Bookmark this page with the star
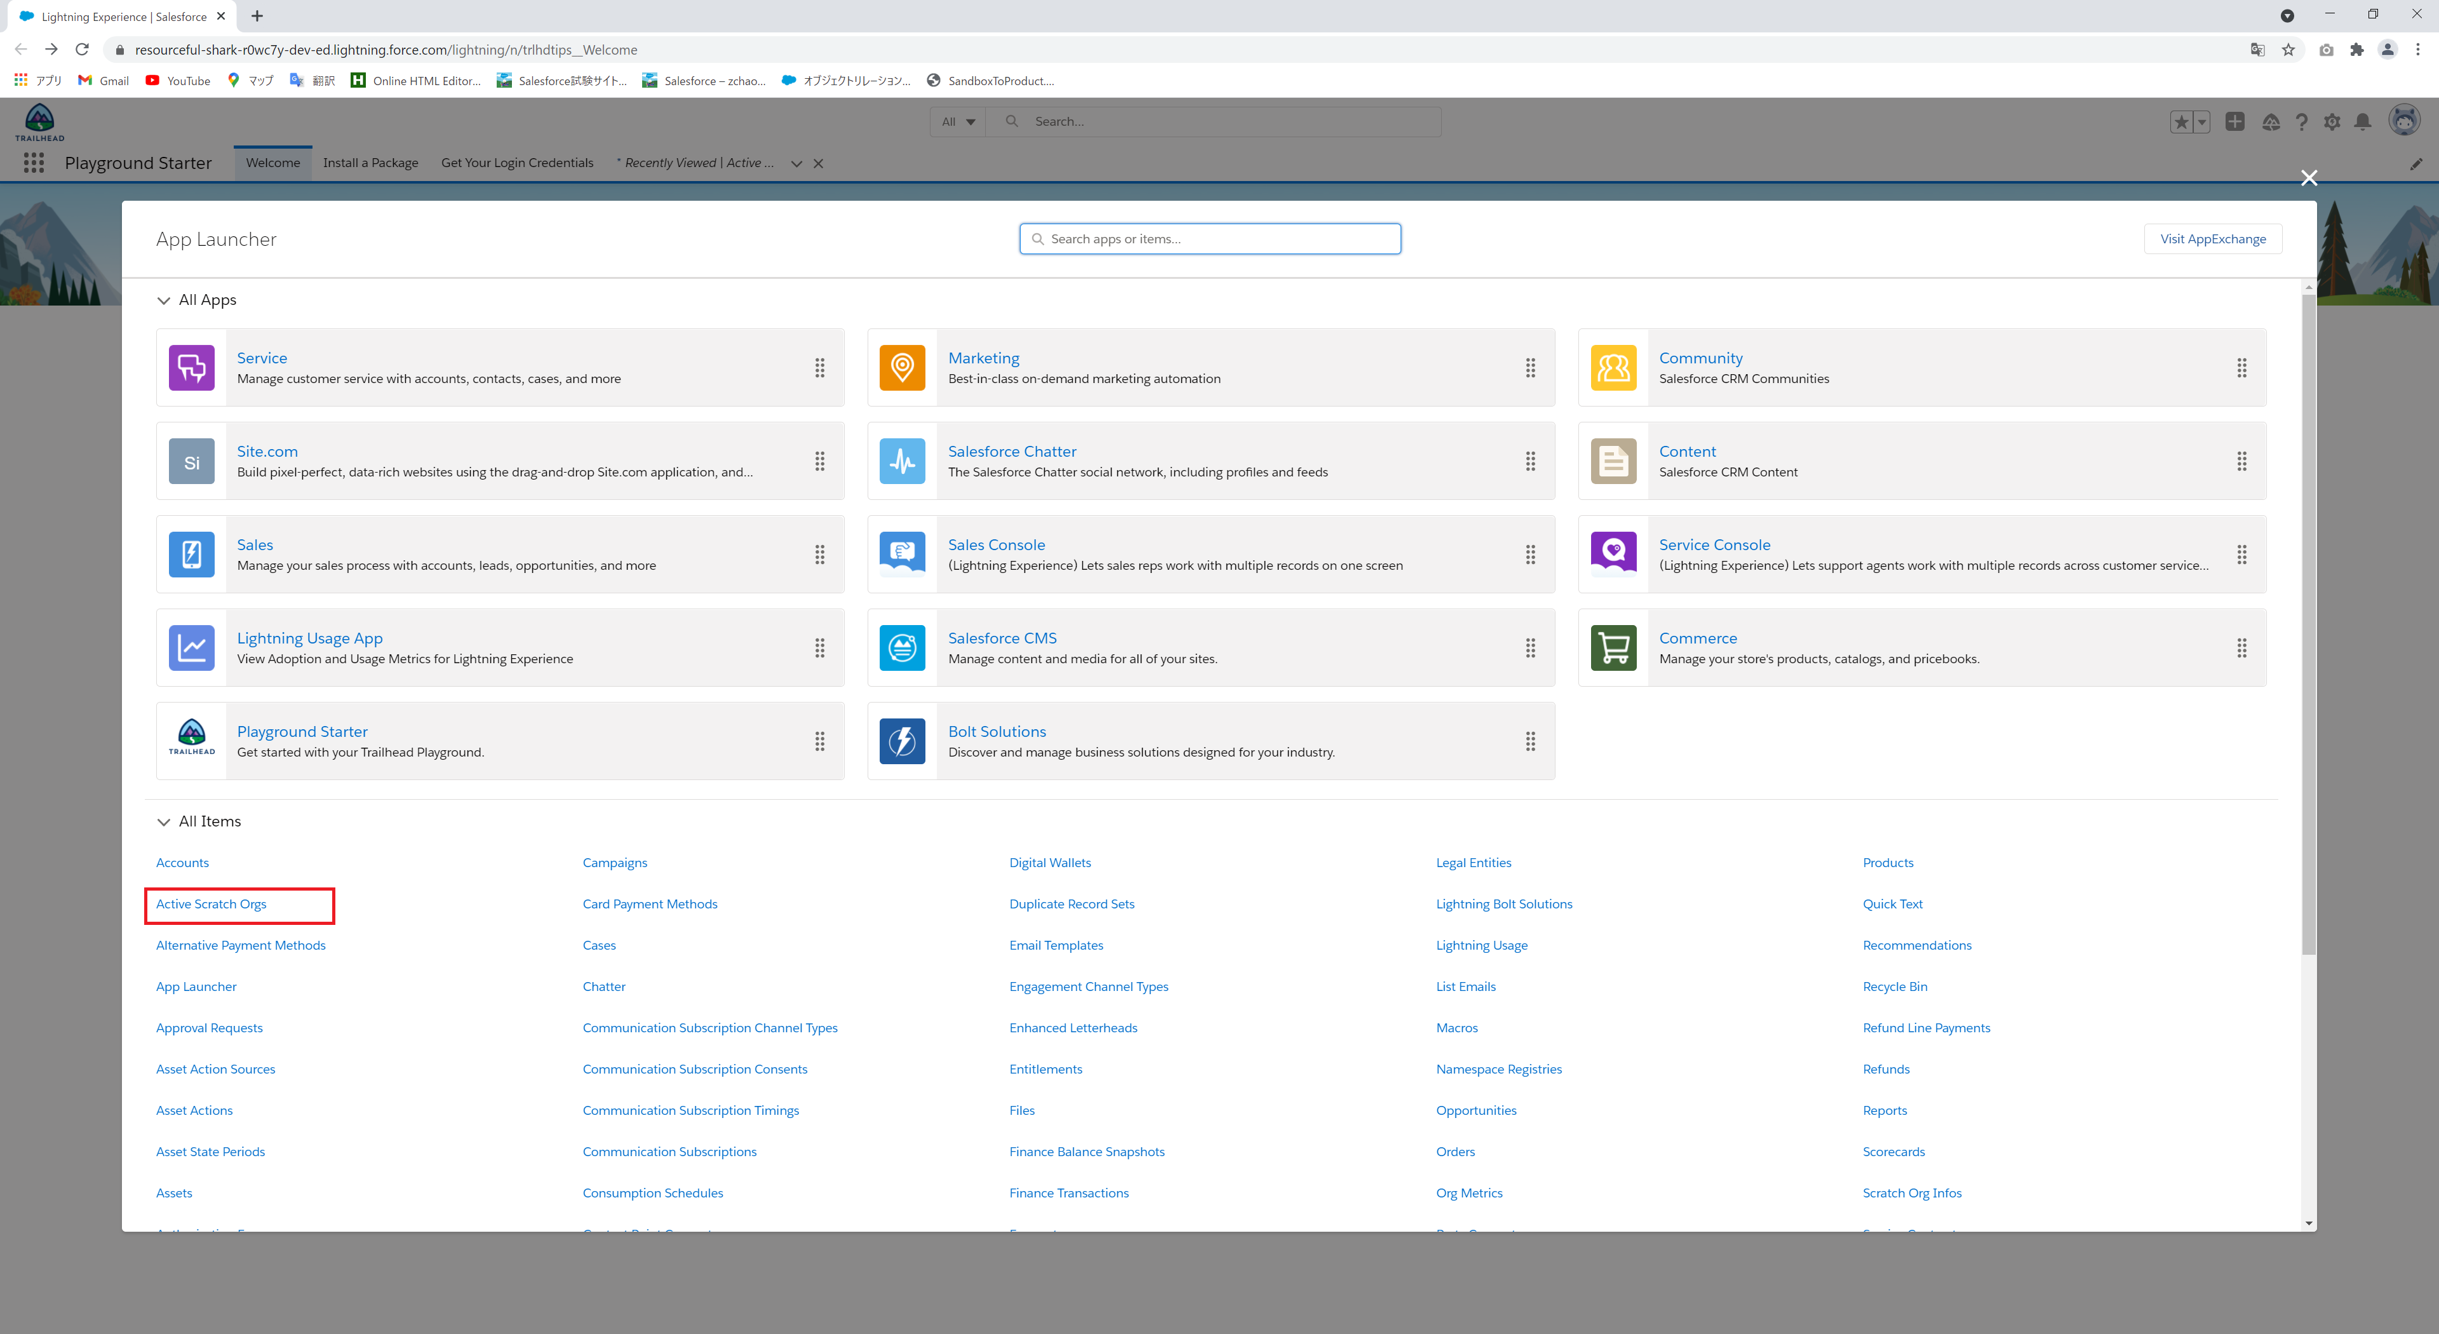This screenshot has height=1334, width=2439. (2287, 50)
